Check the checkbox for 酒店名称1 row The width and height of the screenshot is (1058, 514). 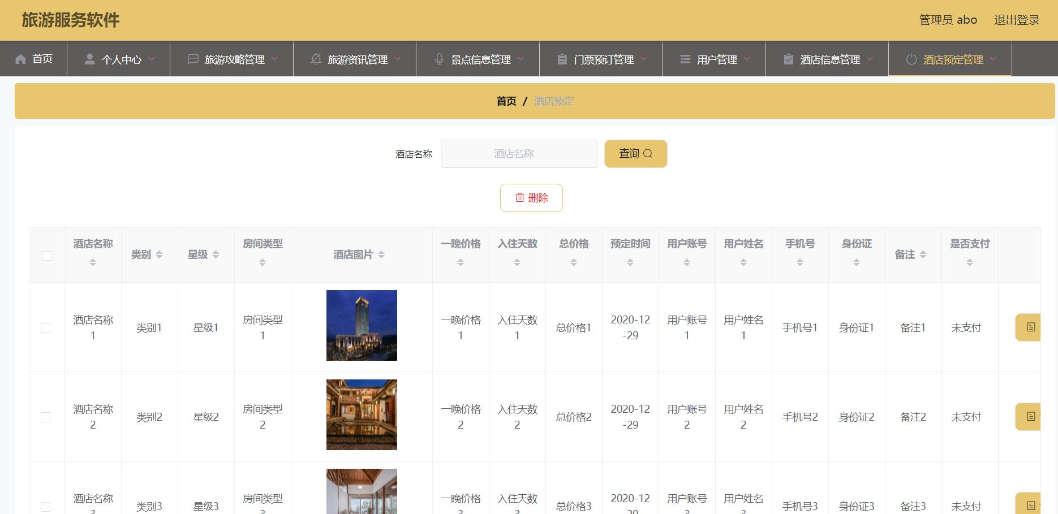click(46, 327)
